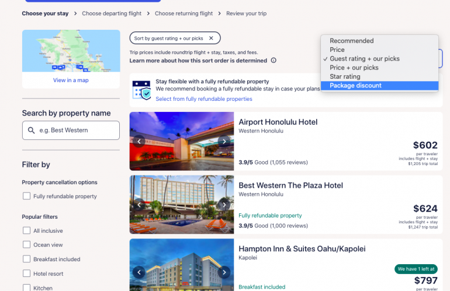Enable the All inclusive filter
This screenshot has height=291, width=450.
click(x=26, y=231)
